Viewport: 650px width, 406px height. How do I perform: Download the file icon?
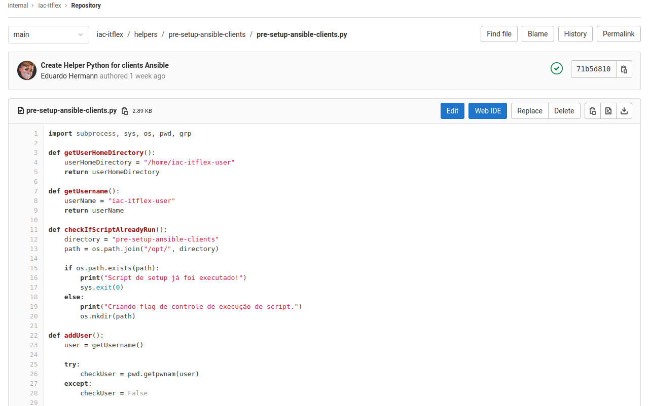[624, 111]
